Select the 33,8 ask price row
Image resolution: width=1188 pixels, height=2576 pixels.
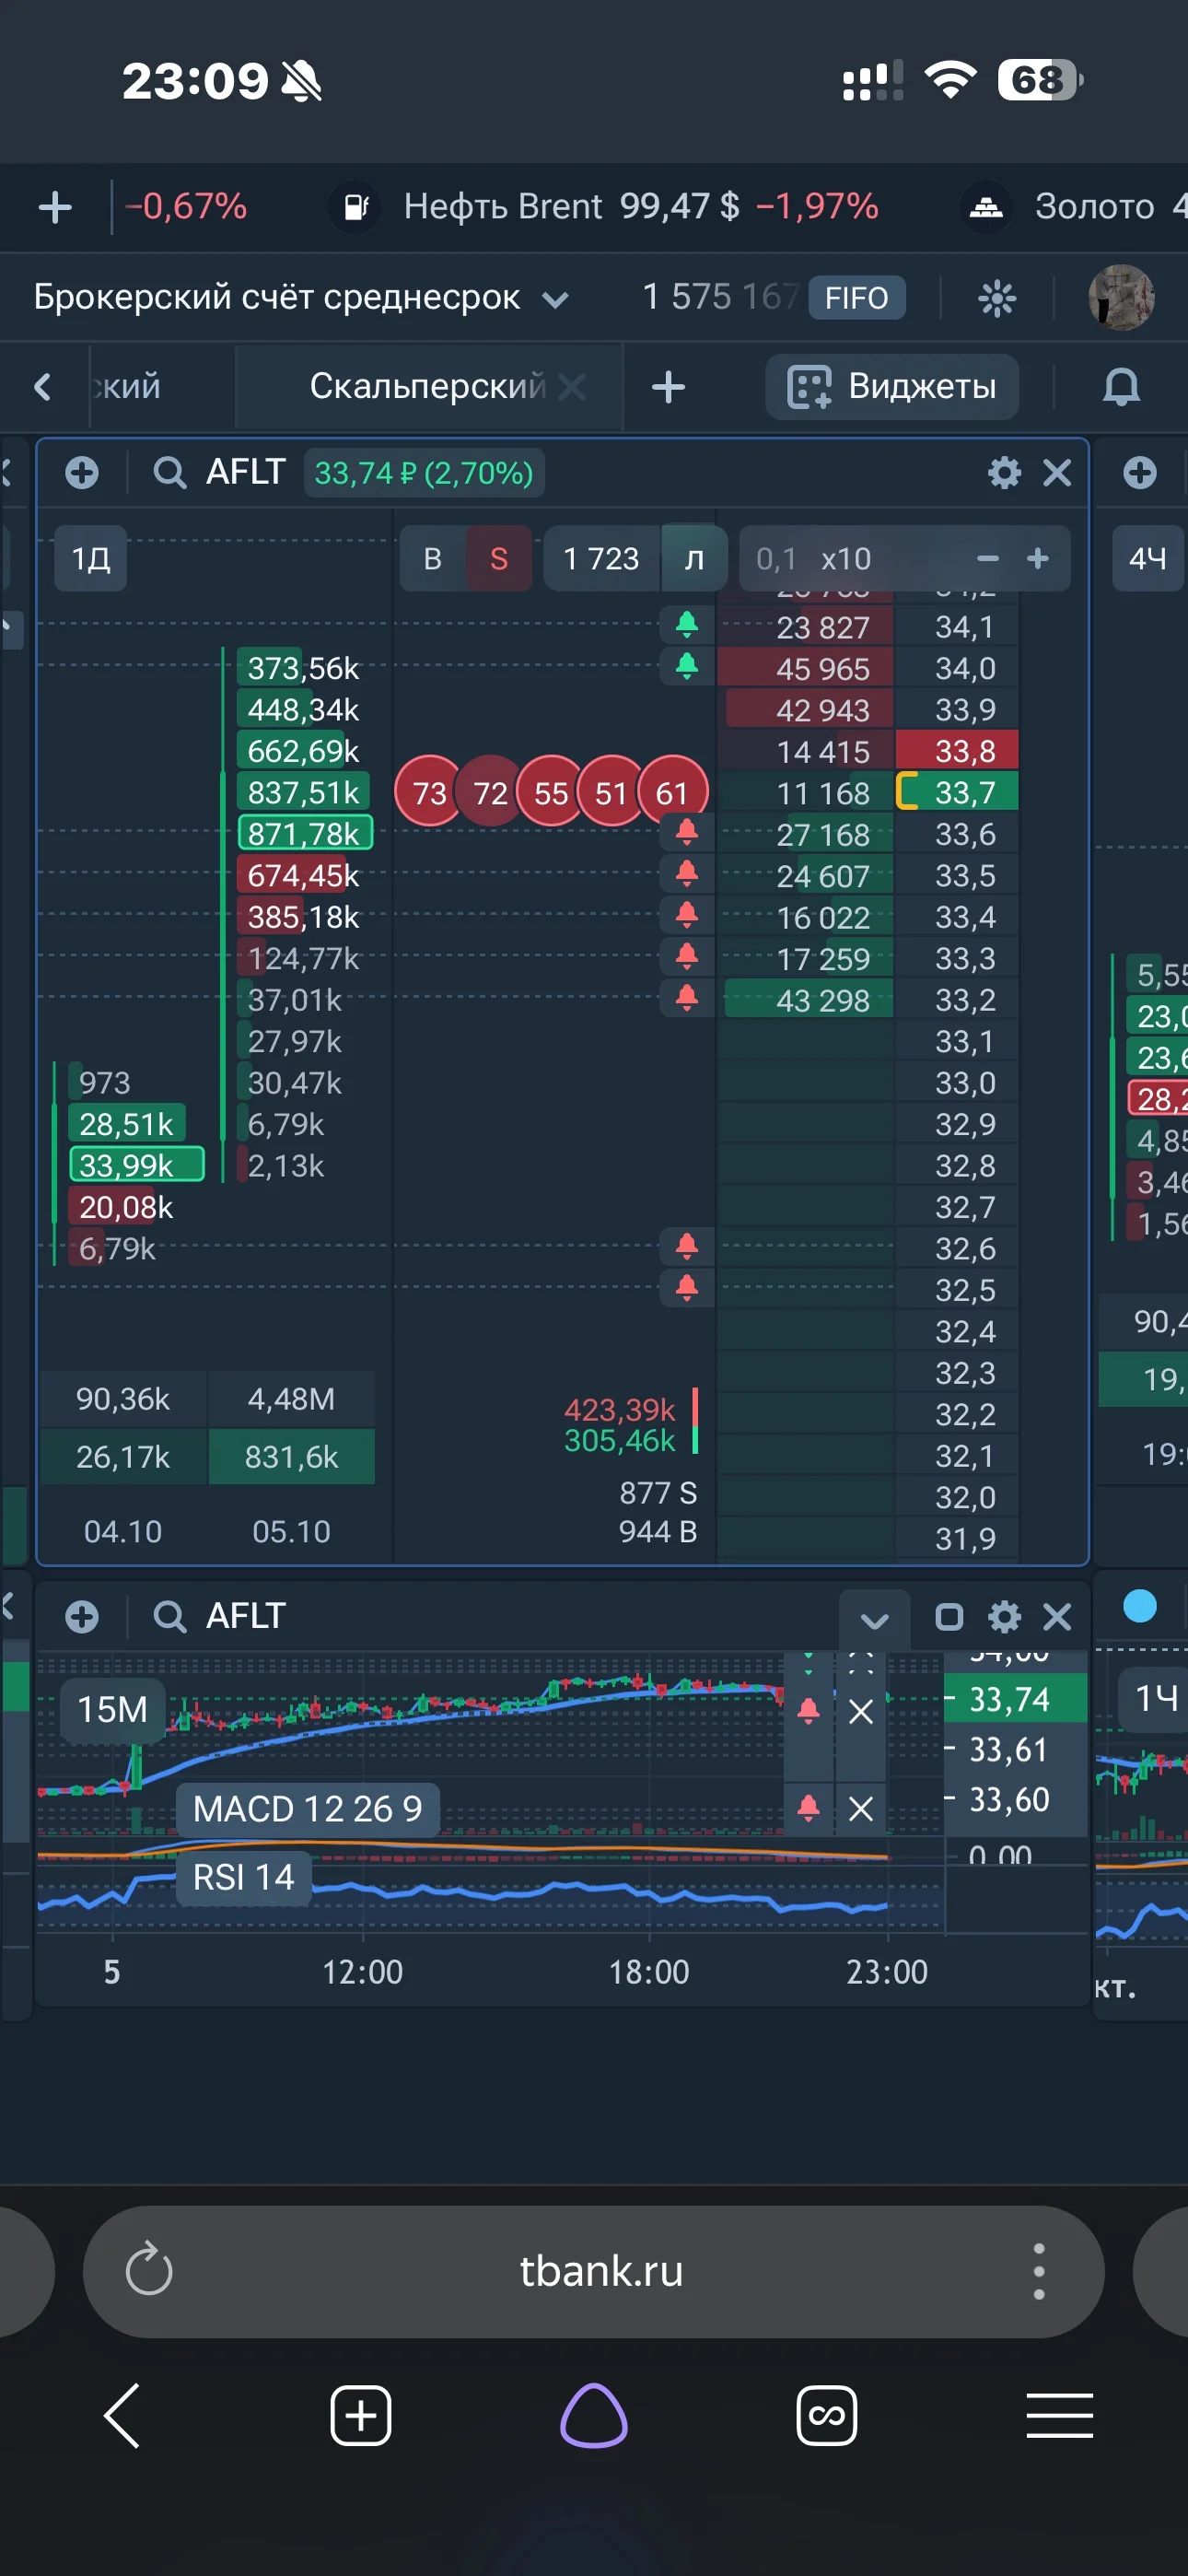point(957,751)
